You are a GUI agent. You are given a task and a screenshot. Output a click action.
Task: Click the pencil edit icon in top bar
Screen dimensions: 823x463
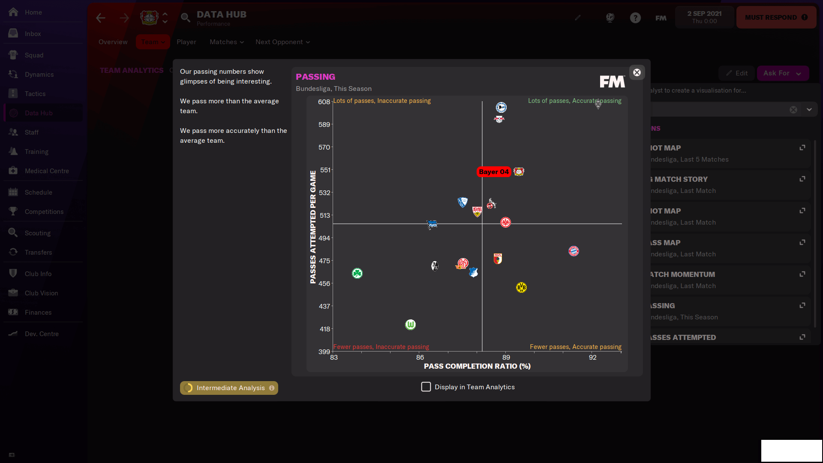(x=578, y=18)
